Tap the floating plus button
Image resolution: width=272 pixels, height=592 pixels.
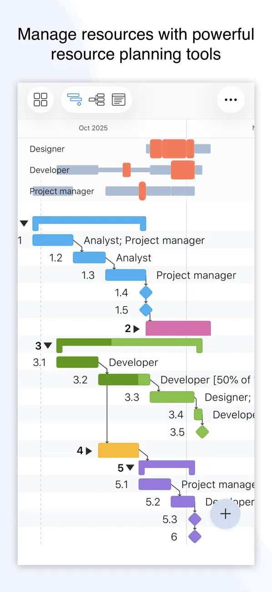225,513
